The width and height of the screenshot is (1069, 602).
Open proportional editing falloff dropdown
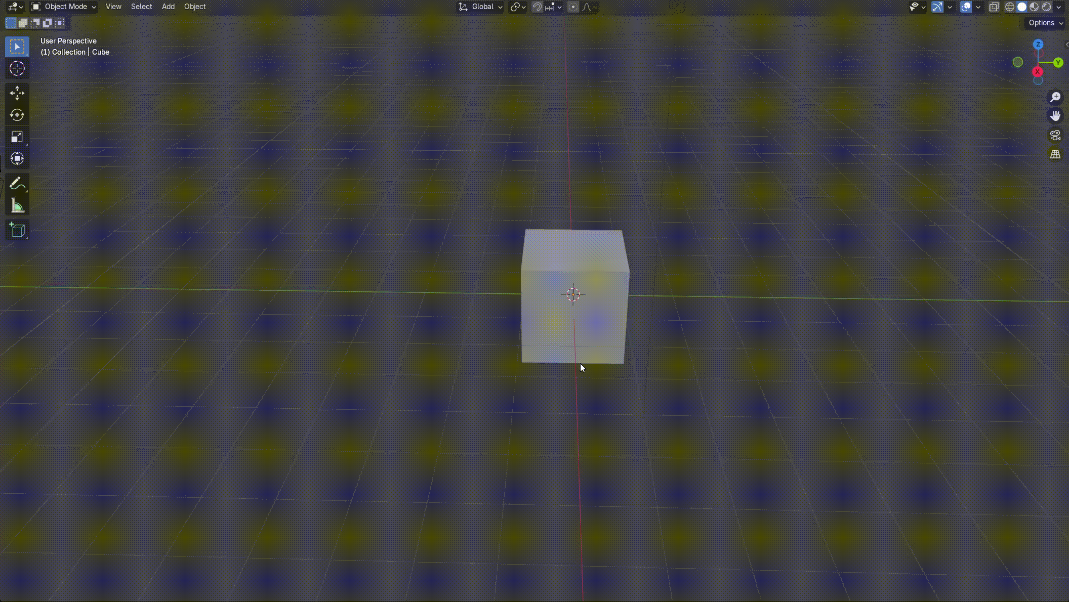[x=589, y=7]
